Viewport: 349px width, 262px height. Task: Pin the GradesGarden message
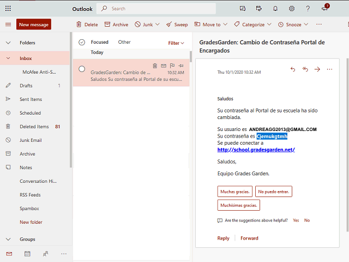181,65
